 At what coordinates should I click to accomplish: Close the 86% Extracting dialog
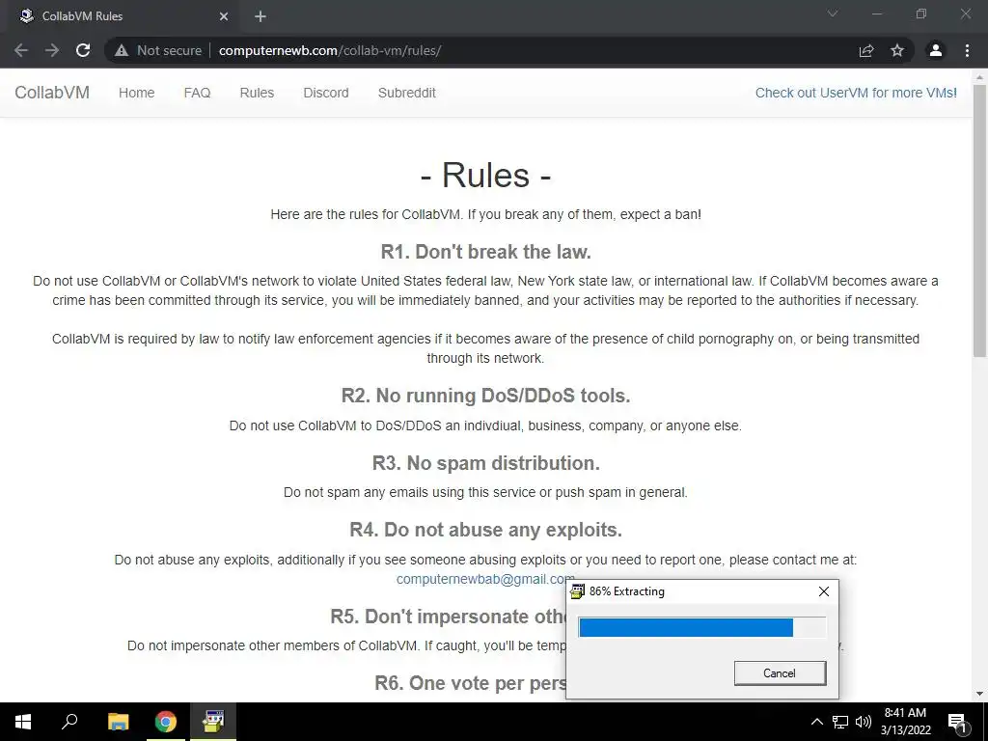click(824, 591)
